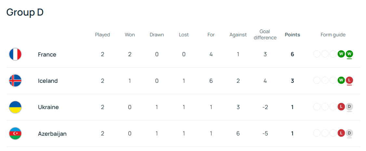Select Iceland's red L form badge
Screen dimensions: 366x151
(349, 81)
